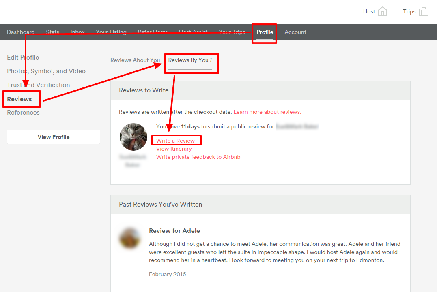Screen dimensions: 437x292
Task: Click the Host house icon
Action: pyautogui.click(x=382, y=12)
